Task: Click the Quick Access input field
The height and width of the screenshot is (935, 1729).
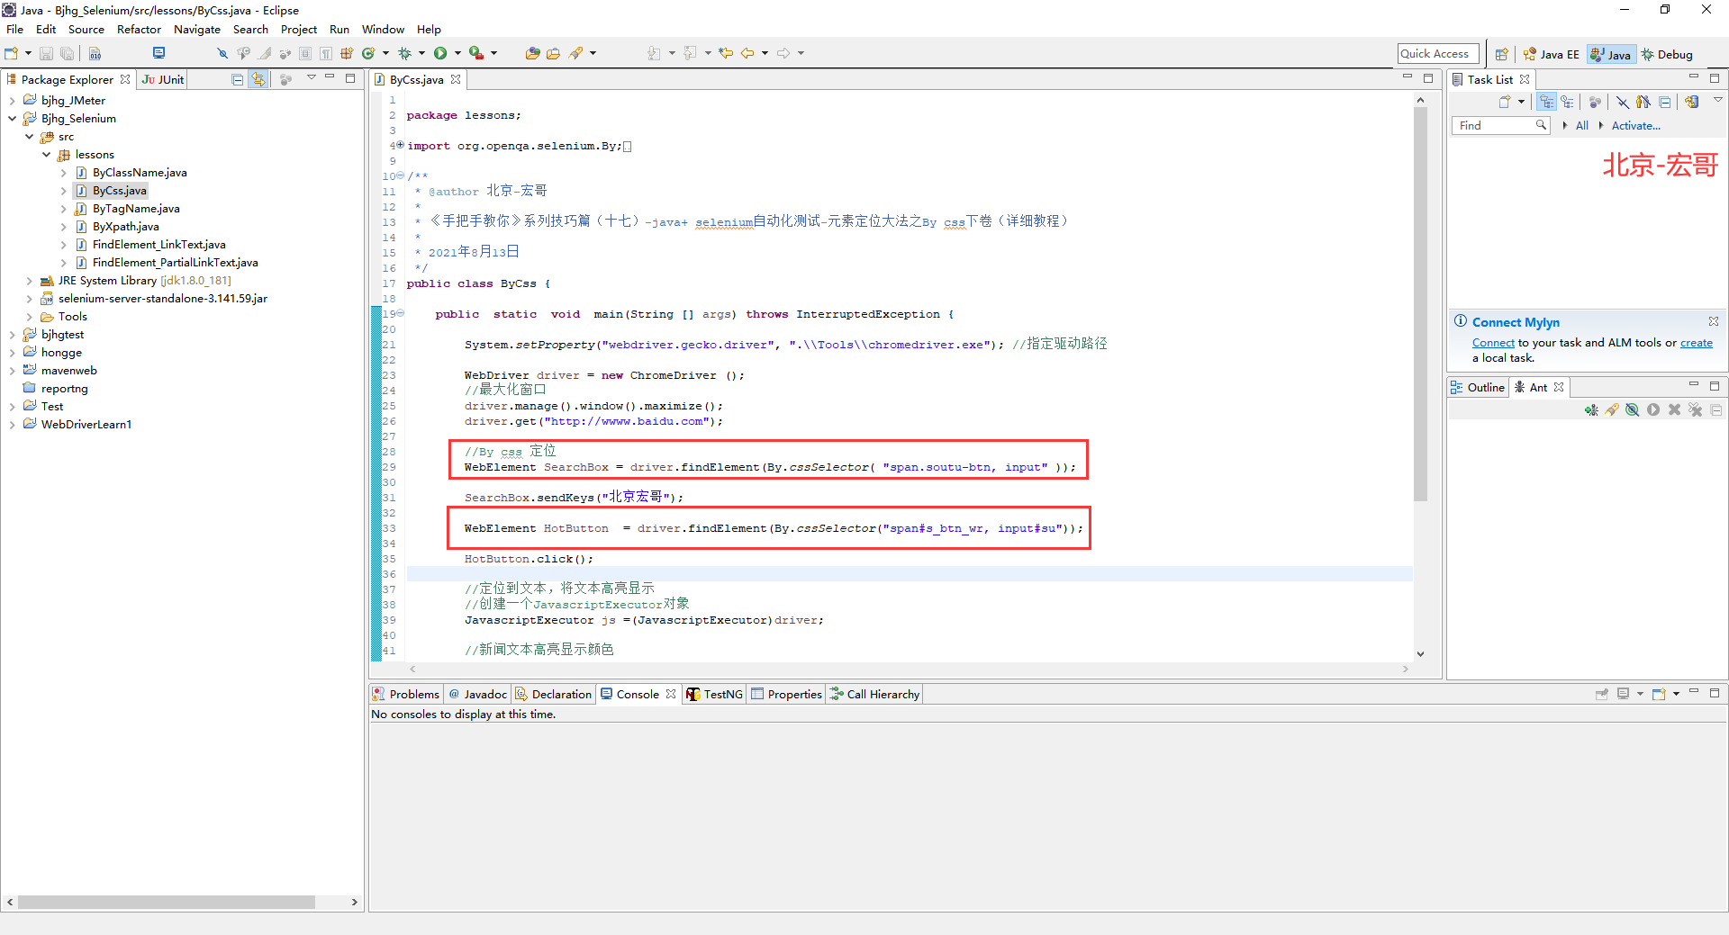Action: (1438, 54)
